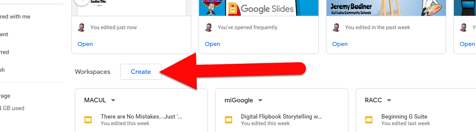Click avatar beside 'You edited just now'
Viewport: 476px width, 132px height.
[x=81, y=27]
